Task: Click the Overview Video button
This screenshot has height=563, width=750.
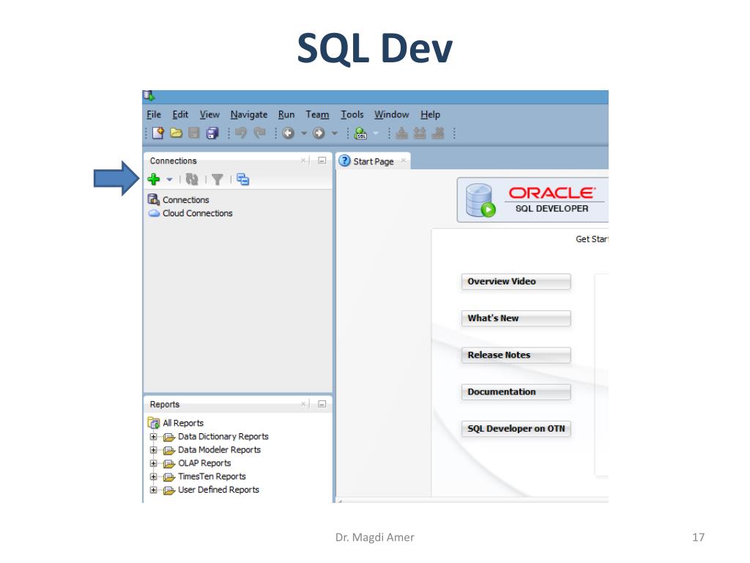Action: click(516, 281)
